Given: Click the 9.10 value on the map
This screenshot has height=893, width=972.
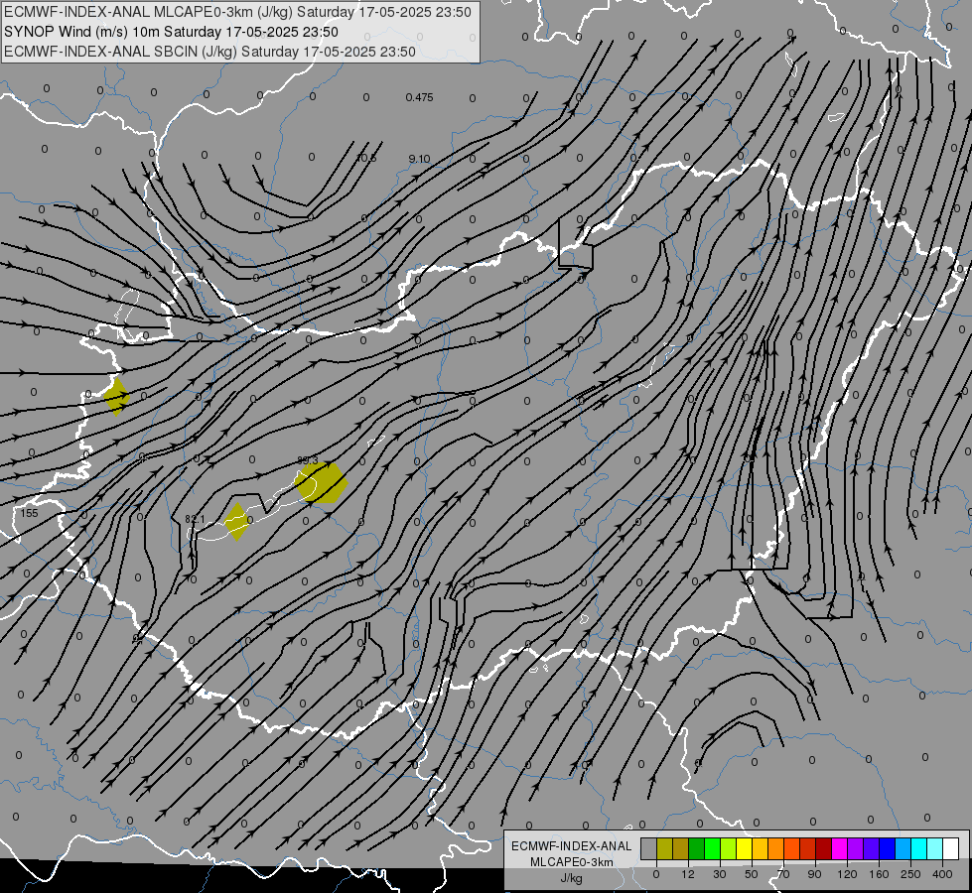Looking at the screenshot, I should [x=420, y=159].
